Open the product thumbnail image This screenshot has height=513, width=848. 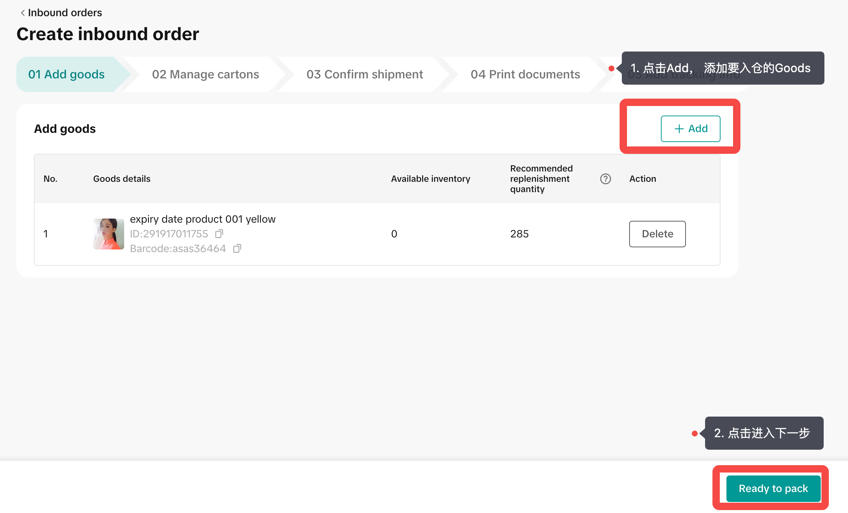109,234
